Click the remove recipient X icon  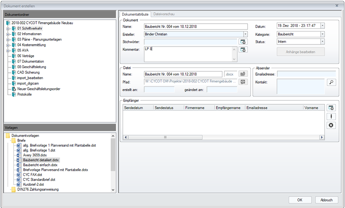[x=331, y=125]
